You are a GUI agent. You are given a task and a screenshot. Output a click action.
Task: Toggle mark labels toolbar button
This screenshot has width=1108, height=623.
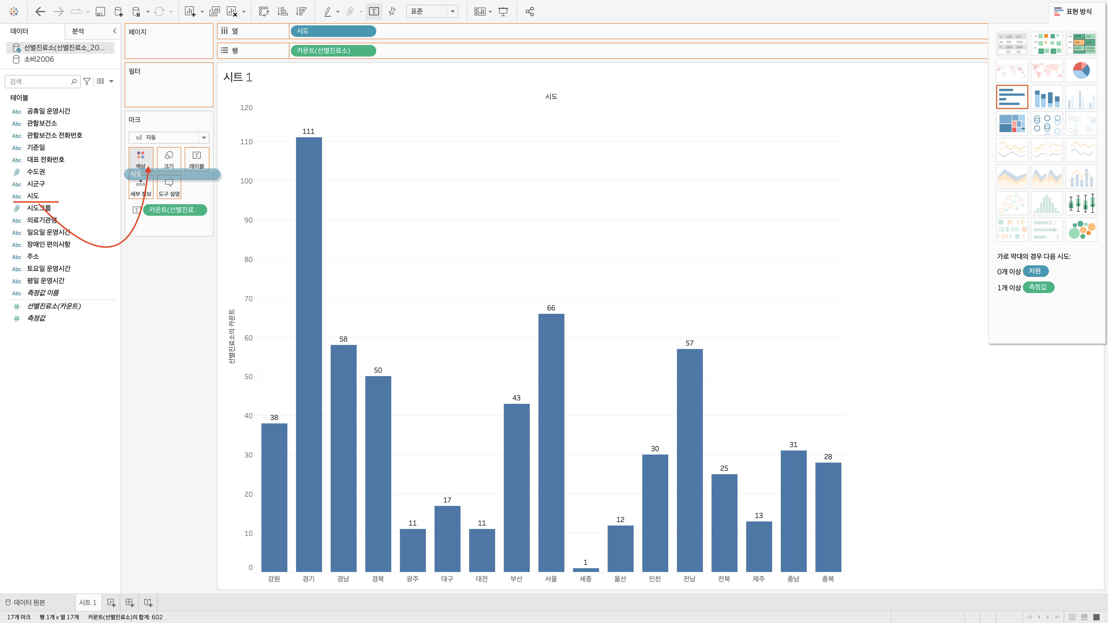374,12
